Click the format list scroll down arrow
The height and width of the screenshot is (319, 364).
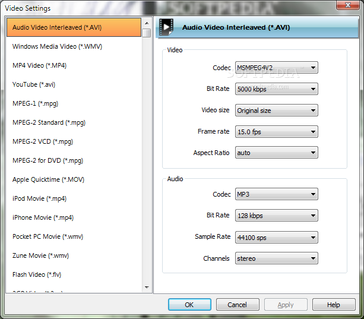(x=147, y=287)
